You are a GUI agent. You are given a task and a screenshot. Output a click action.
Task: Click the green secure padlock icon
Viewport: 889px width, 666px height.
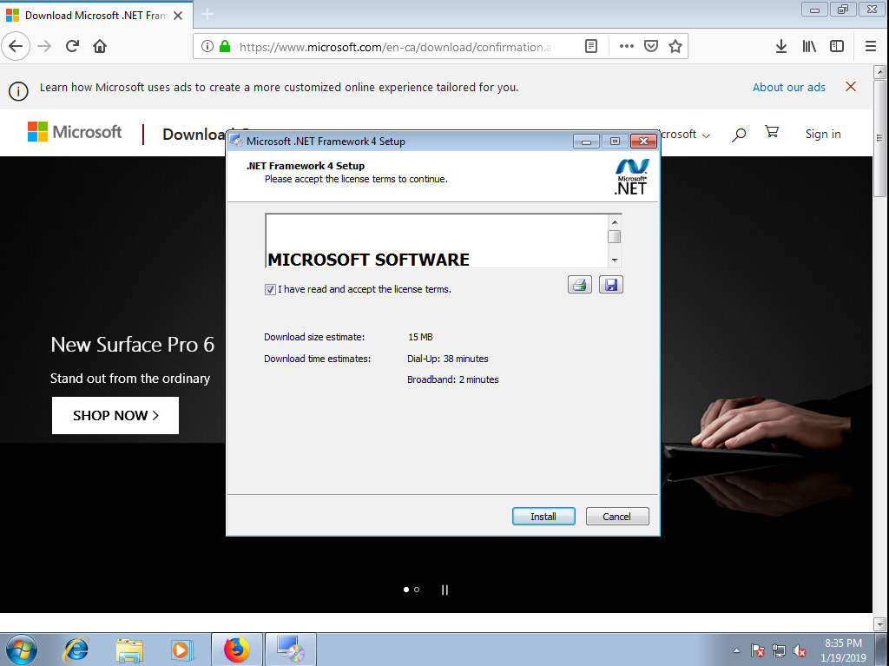(225, 47)
